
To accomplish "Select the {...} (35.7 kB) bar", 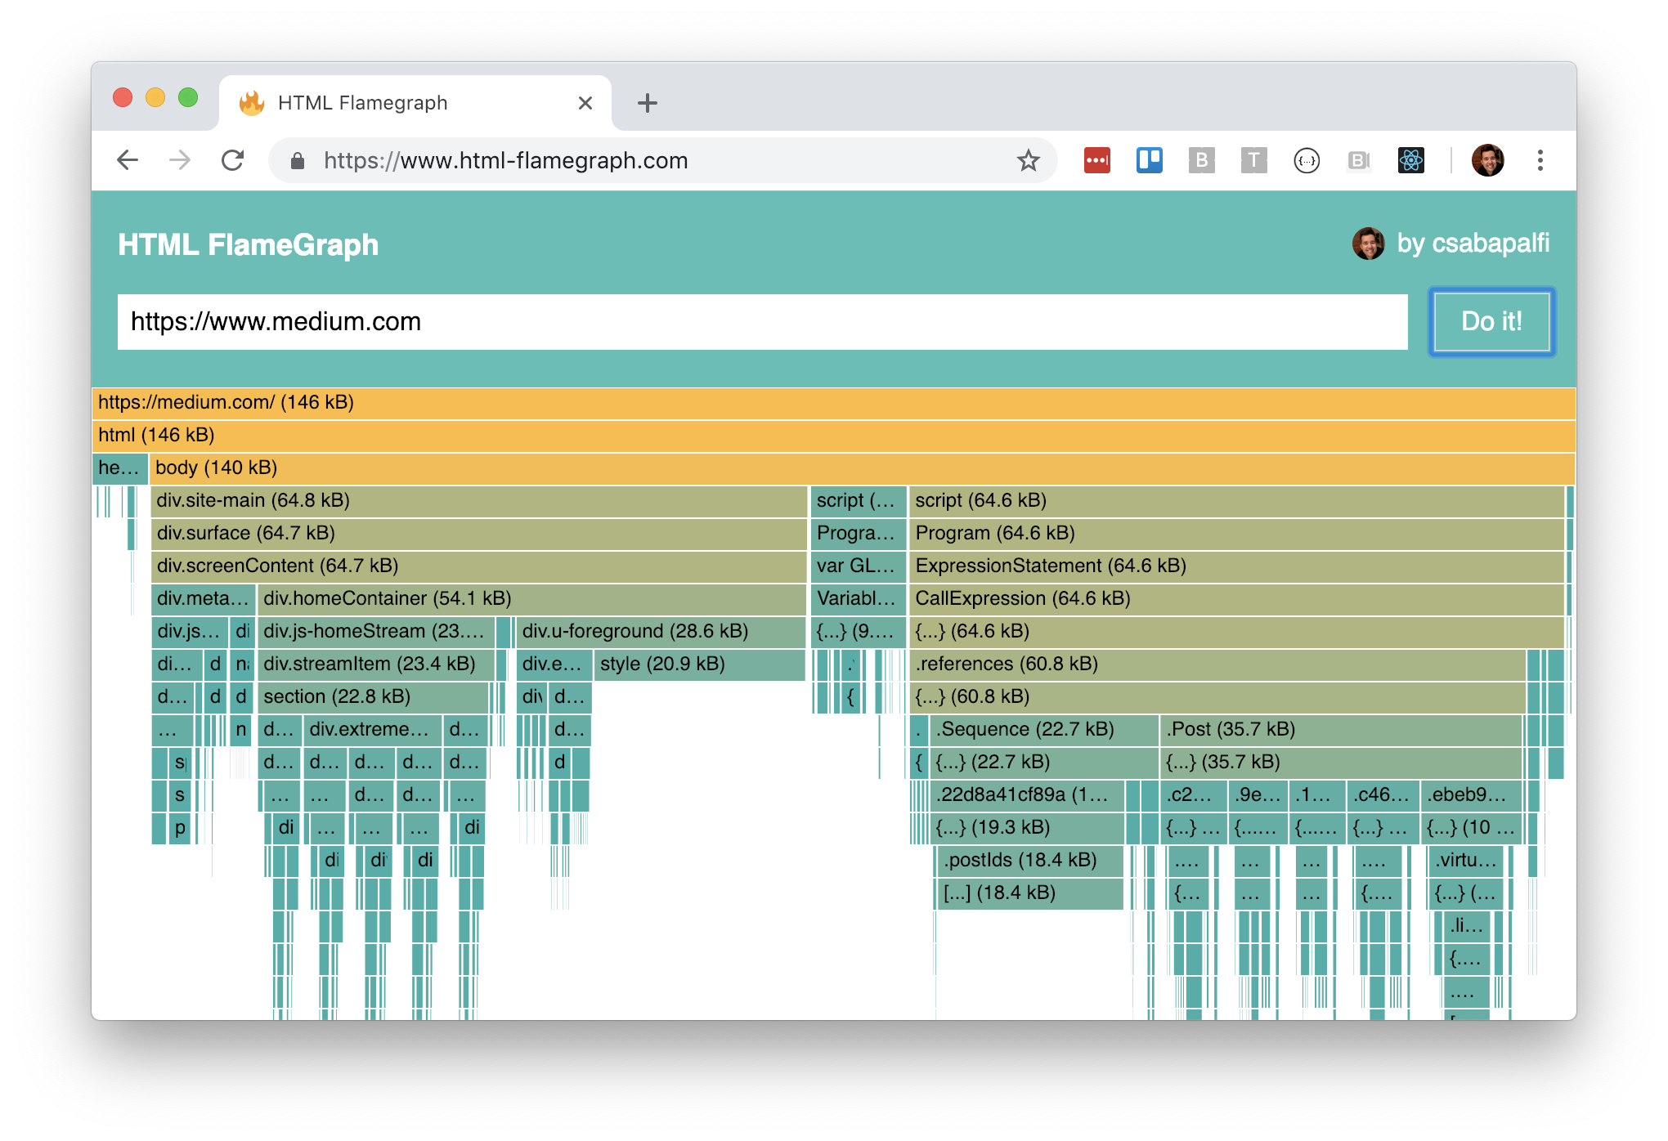I will (x=1341, y=763).
